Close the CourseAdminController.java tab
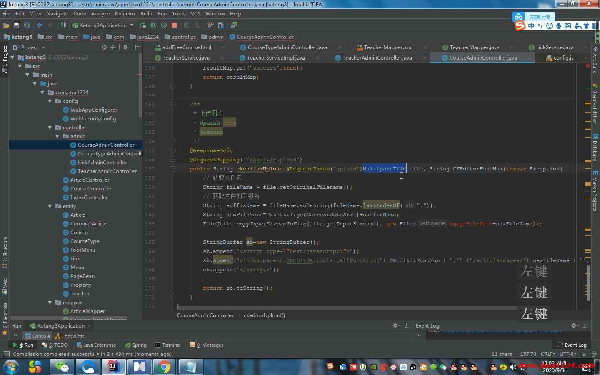600x375 pixels. pyautogui.click(x=530, y=57)
